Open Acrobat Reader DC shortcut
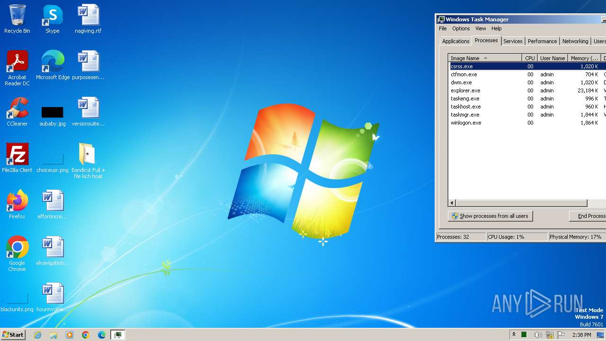The height and width of the screenshot is (341, 606). click(x=17, y=68)
